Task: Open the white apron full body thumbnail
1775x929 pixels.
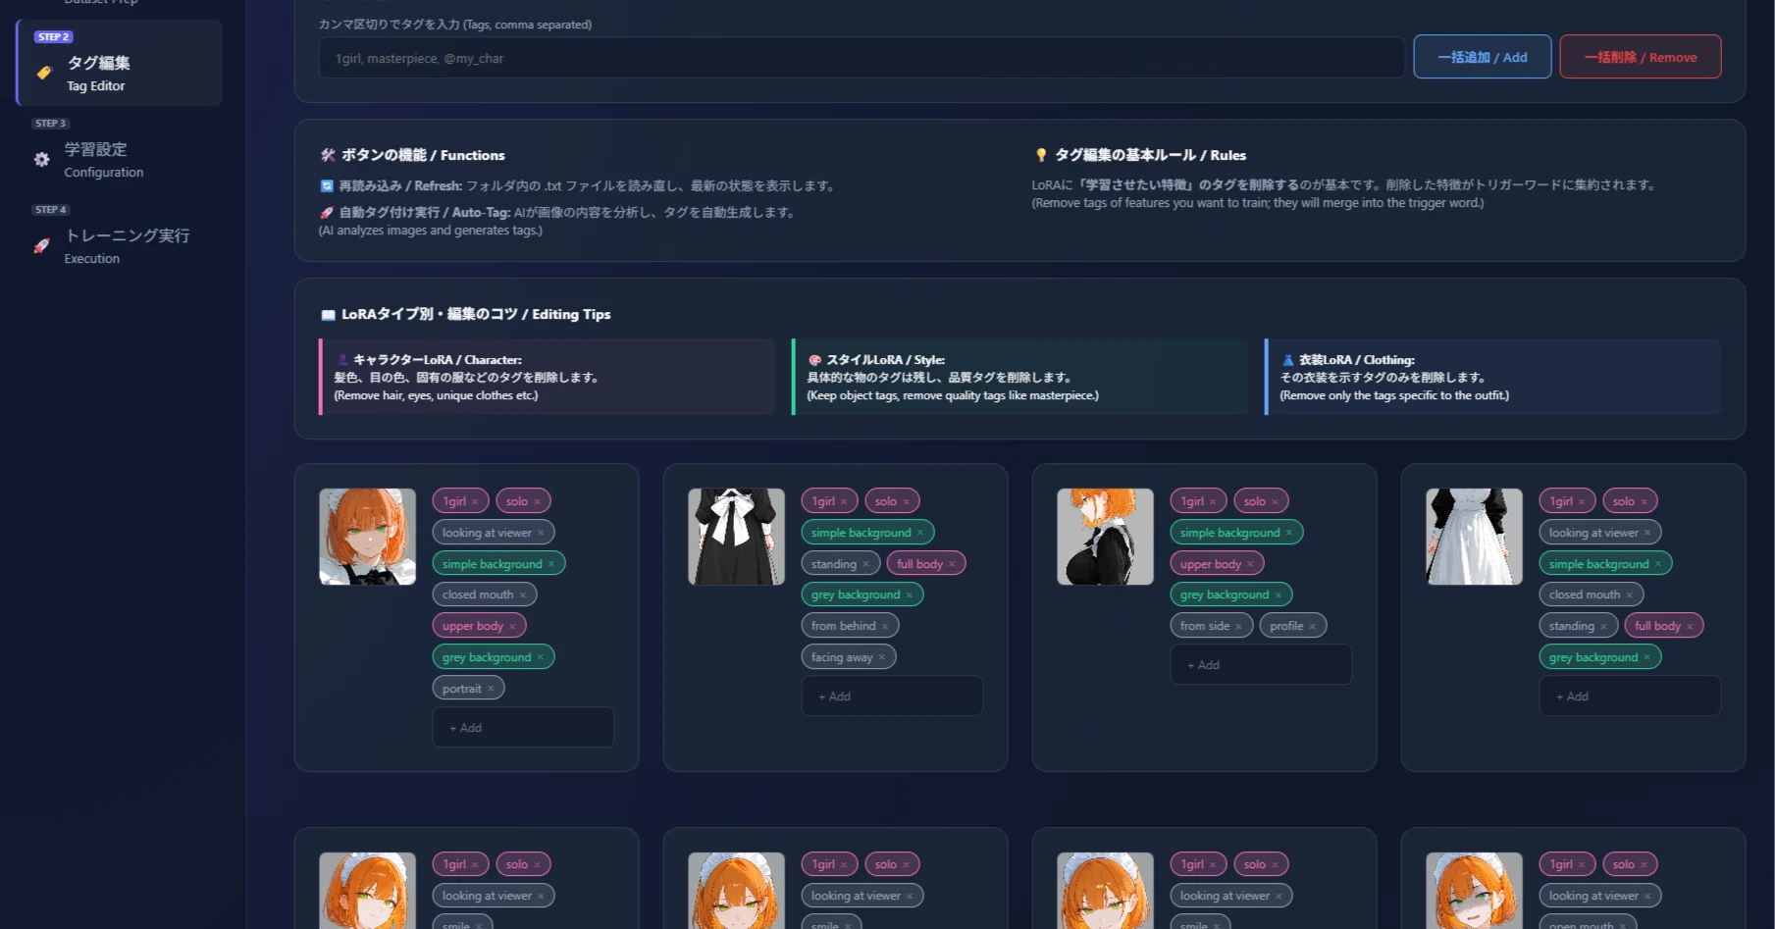Action: (x=1474, y=537)
